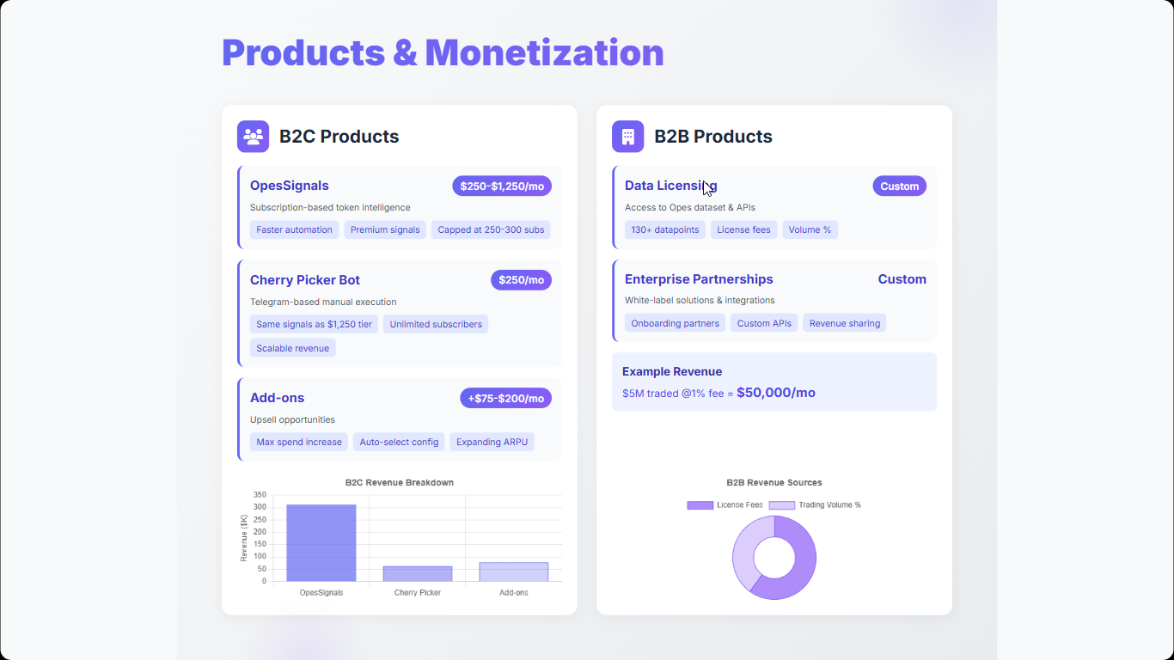
Task: Click the Enterprise Partnerships product title
Action: 699,279
